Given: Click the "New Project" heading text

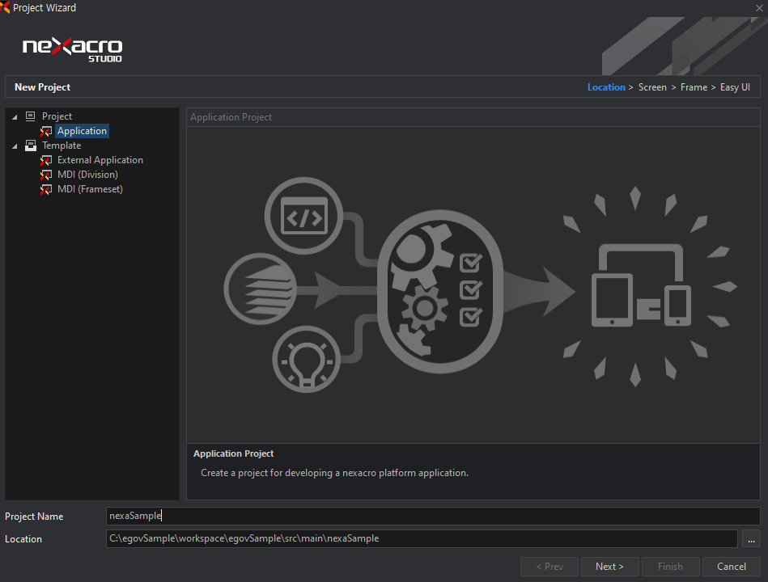Looking at the screenshot, I should 43,87.
